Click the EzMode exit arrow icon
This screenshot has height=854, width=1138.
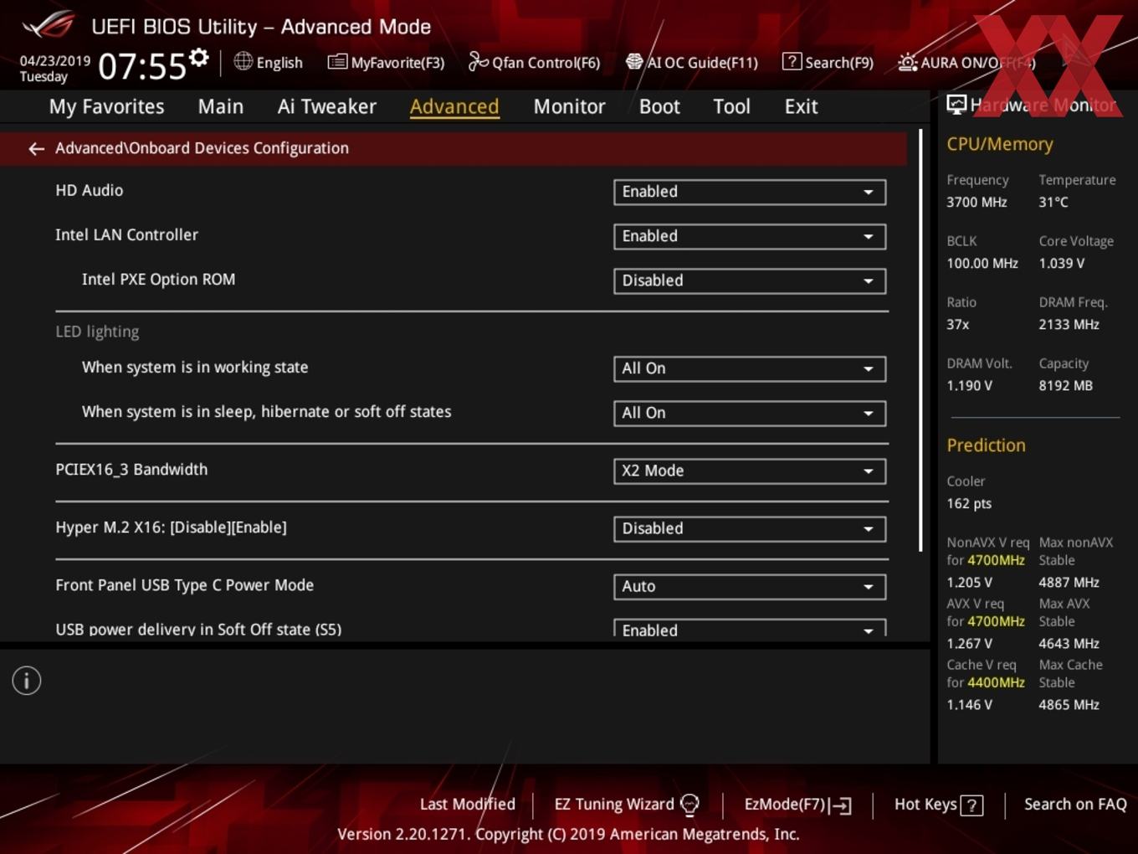tap(841, 805)
